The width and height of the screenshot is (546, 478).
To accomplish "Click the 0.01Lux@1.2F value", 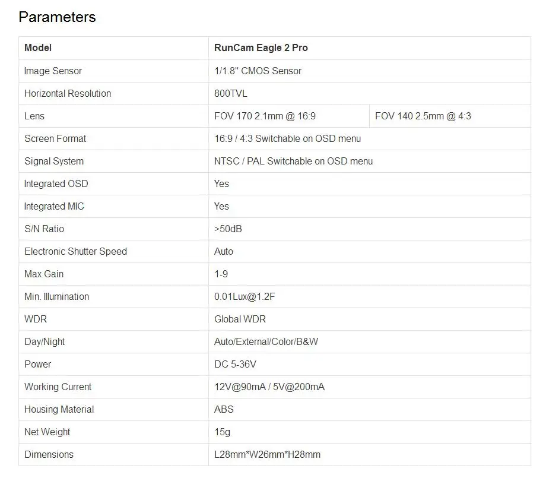I will point(245,296).
